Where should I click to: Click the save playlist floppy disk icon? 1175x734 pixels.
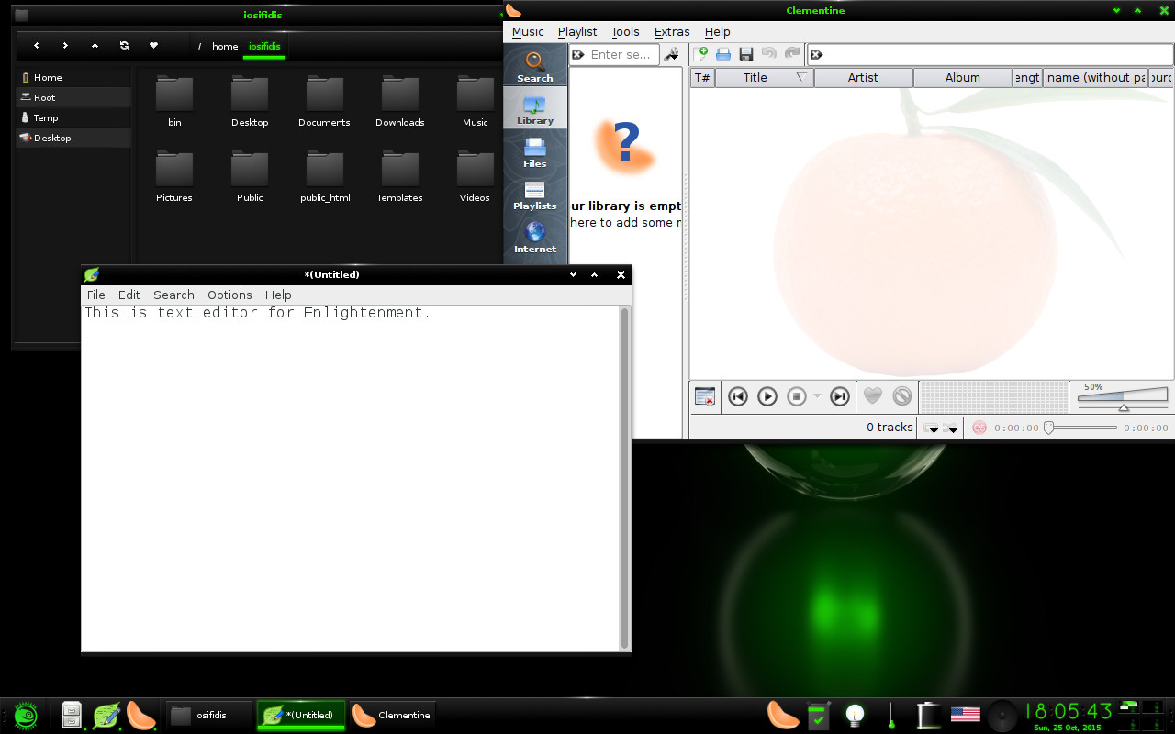click(746, 55)
